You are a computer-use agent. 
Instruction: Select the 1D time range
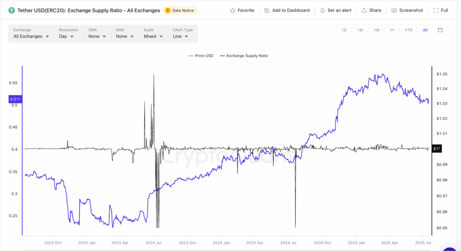pos(344,30)
